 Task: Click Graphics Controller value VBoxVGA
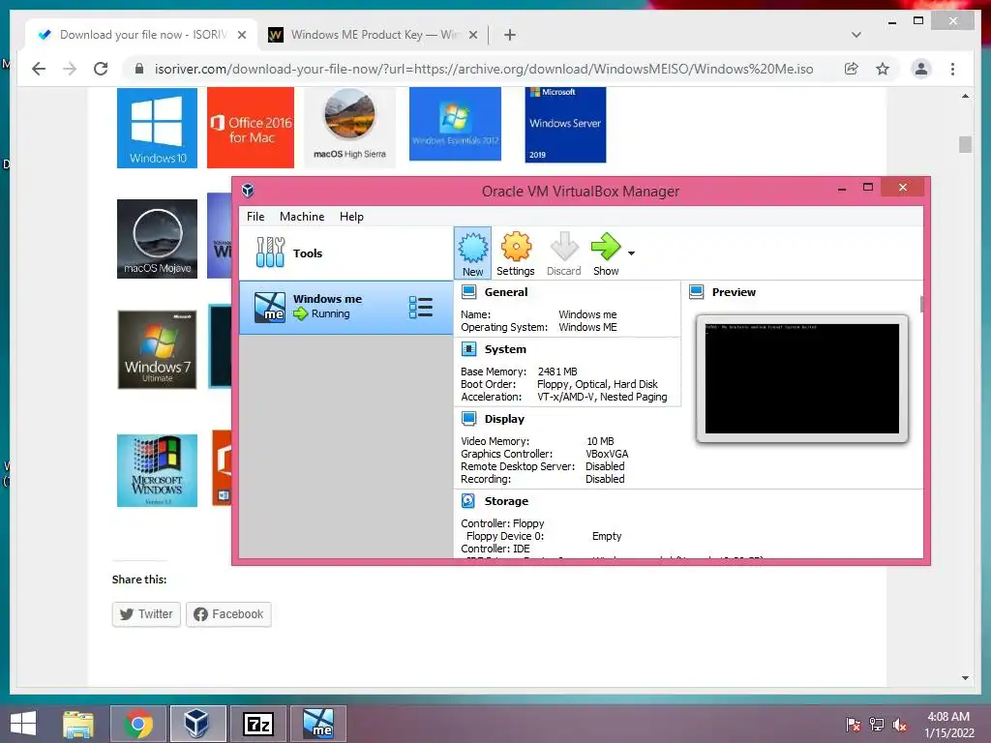607,454
